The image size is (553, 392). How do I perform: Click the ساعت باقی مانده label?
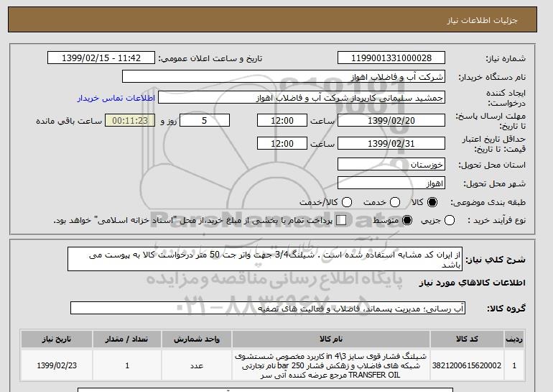(x=69, y=121)
